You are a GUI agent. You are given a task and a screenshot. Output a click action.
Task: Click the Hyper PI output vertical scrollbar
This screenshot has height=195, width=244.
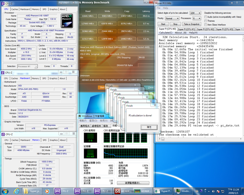(x=243, y=86)
